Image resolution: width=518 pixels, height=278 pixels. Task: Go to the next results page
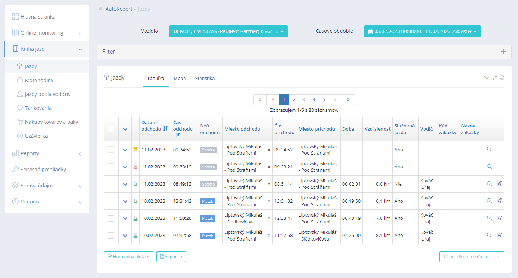pyautogui.click(x=335, y=100)
